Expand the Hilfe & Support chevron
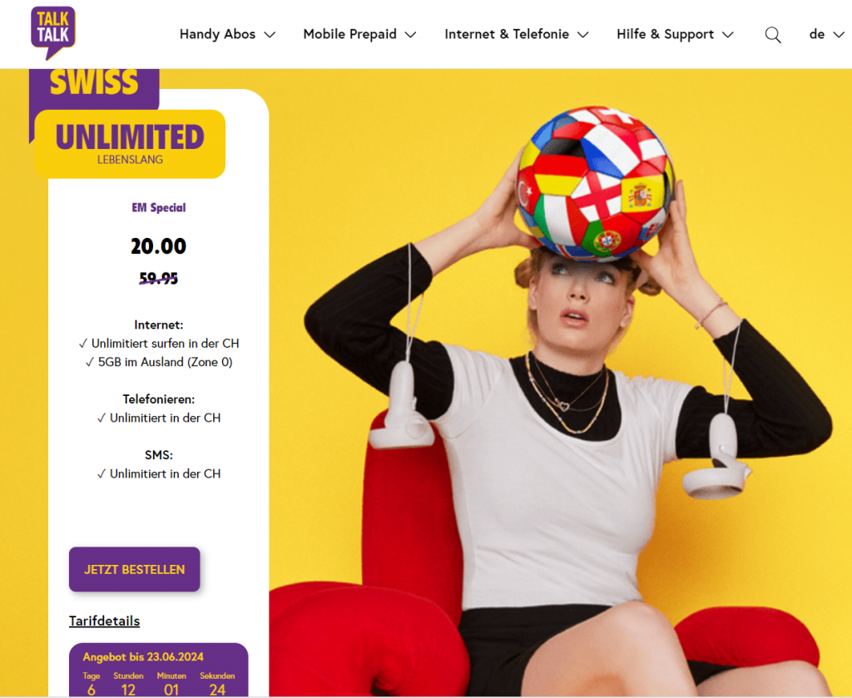Screen dimensions: 852x698 [728, 35]
